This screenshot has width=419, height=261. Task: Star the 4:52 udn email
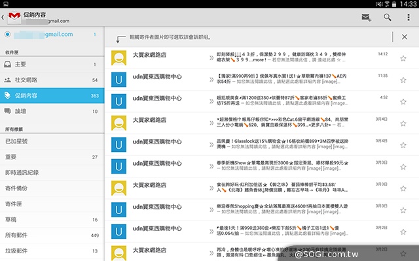(403, 102)
